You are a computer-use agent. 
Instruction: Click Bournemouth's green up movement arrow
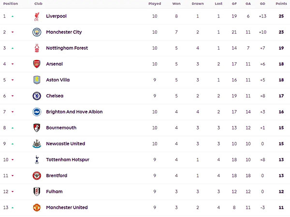(x=13, y=128)
